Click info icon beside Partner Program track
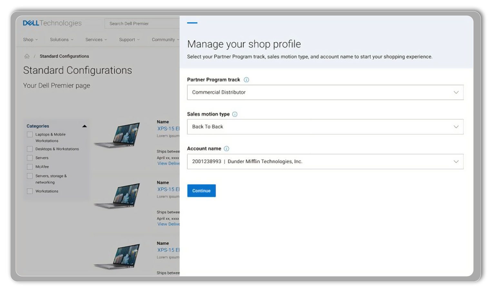 point(246,80)
